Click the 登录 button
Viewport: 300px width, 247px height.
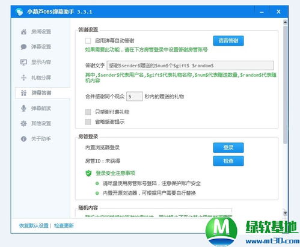tap(228, 147)
